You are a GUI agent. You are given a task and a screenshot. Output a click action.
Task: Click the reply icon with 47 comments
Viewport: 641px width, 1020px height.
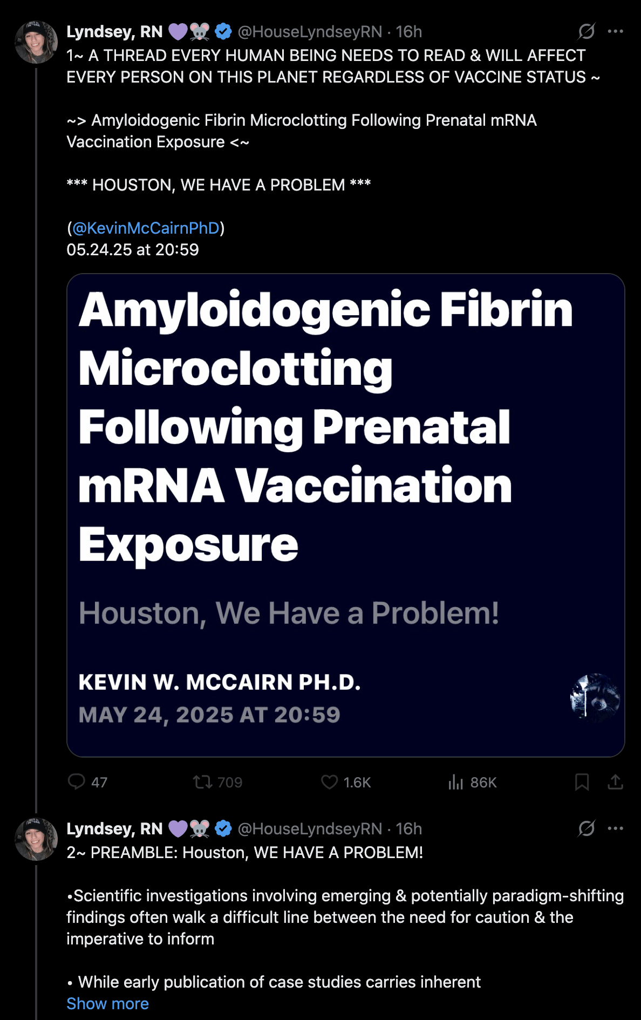77,781
